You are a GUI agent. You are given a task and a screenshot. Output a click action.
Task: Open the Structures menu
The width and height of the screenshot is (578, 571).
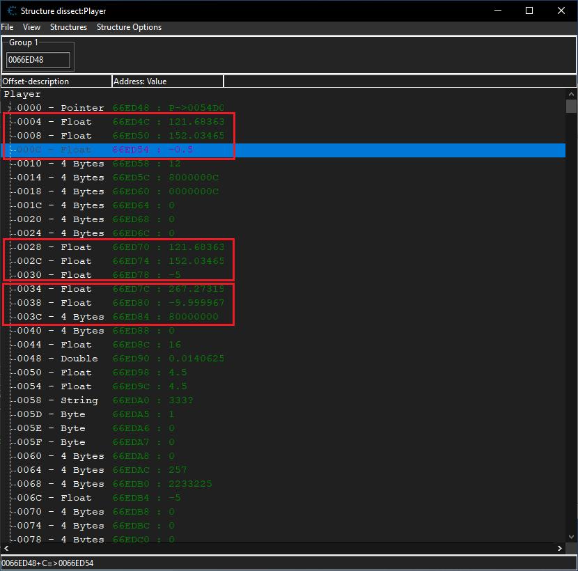pyautogui.click(x=68, y=27)
